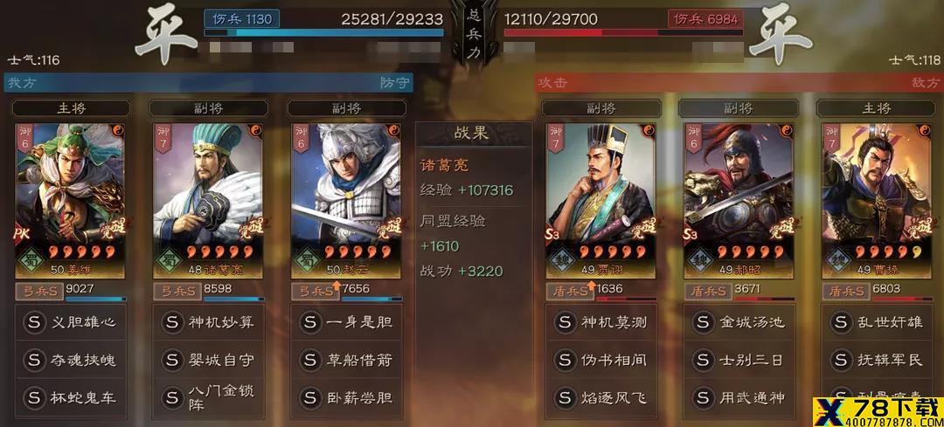The width and height of the screenshot is (944, 427).
Task: Select the 敌方 red team header
Action: click(x=739, y=82)
